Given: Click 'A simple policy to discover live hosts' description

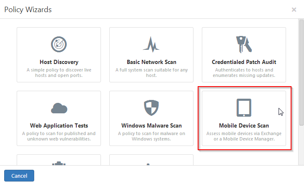Looking at the screenshot, I should pyautogui.click(x=59, y=72).
